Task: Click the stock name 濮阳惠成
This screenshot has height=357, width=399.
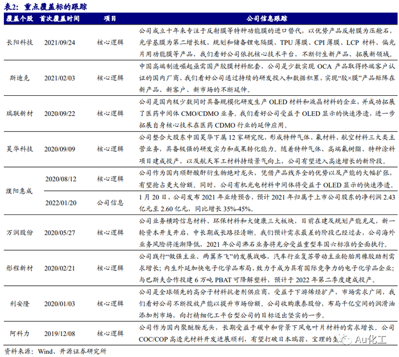Action: point(19,191)
